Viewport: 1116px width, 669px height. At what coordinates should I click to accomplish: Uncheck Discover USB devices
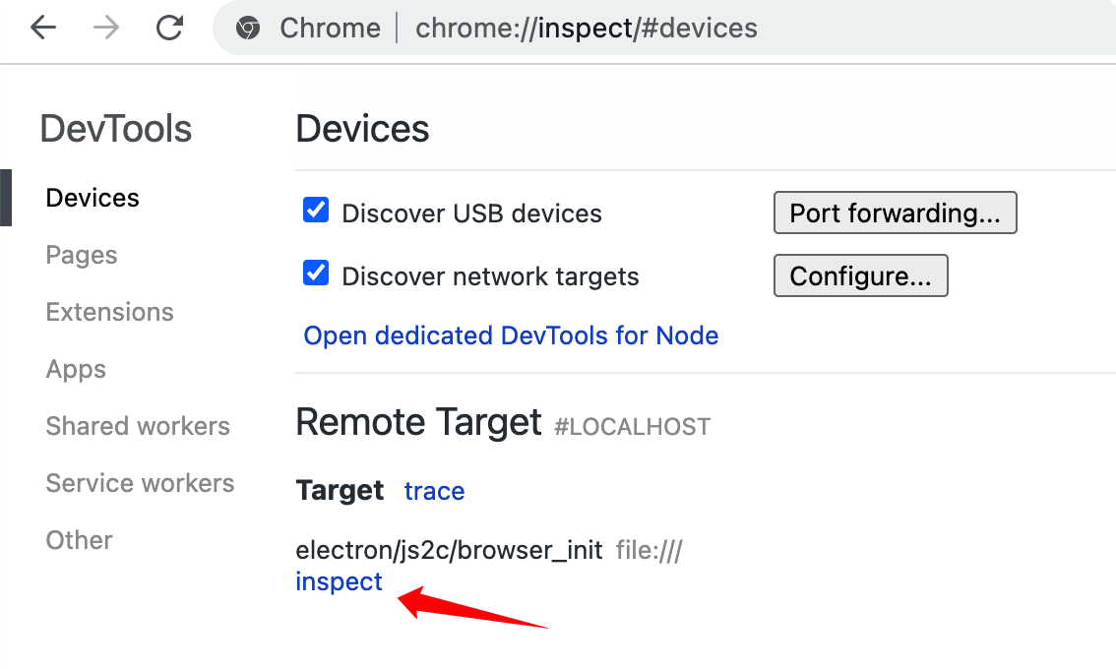315,211
